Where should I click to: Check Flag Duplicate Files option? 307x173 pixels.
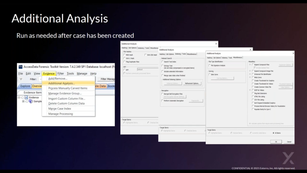pos(124,62)
